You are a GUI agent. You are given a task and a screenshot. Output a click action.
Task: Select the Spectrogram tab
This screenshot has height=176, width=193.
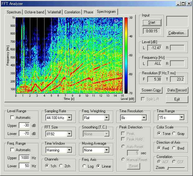coord(106,12)
